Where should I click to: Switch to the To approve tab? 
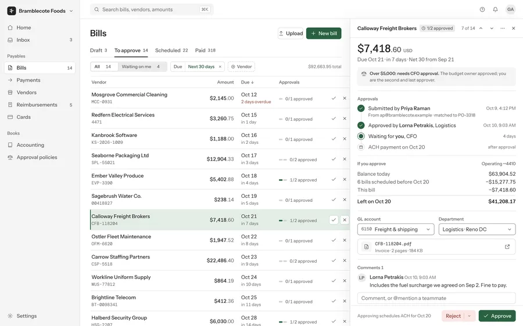click(x=131, y=50)
